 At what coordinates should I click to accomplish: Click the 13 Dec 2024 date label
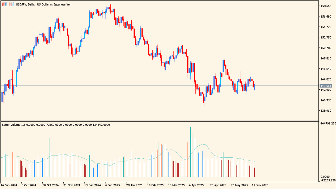93,185
